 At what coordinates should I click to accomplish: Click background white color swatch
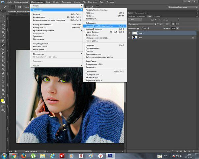(4, 102)
